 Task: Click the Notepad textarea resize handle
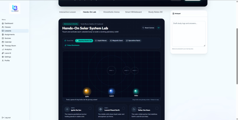204,45
